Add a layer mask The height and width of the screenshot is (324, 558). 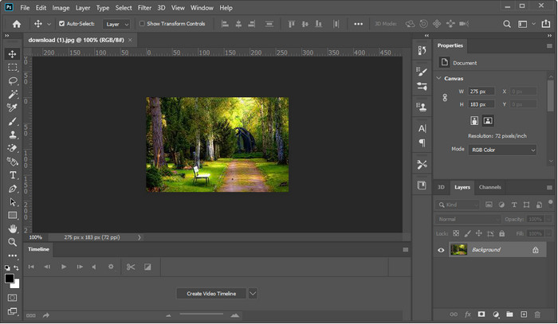point(481,314)
